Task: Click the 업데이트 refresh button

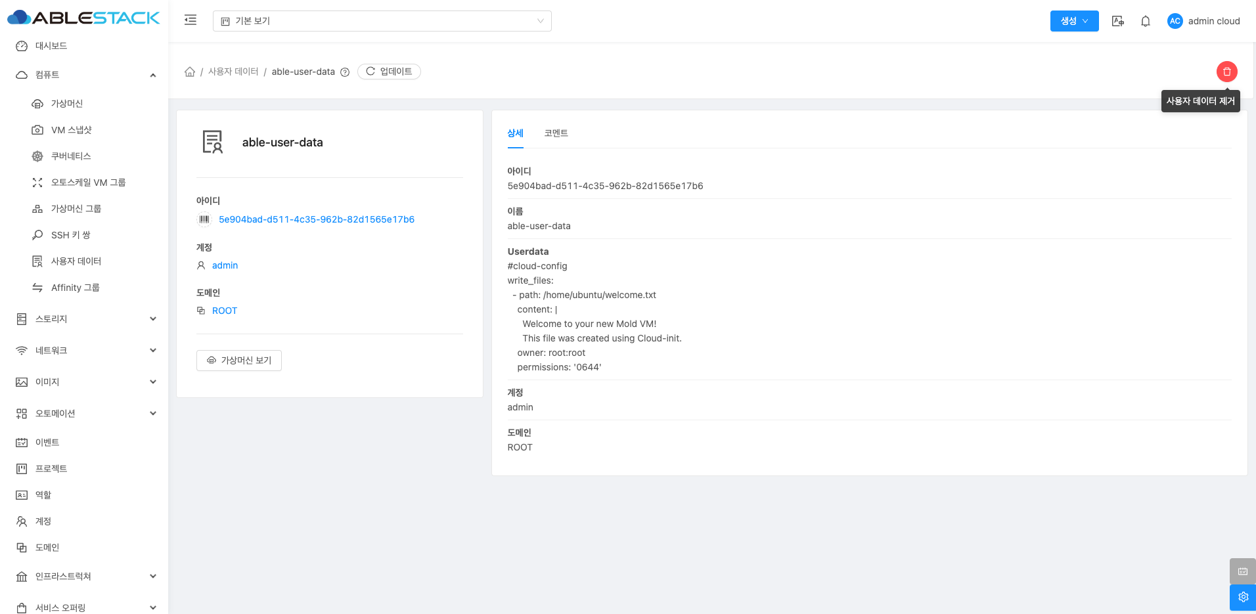Action: (x=389, y=72)
